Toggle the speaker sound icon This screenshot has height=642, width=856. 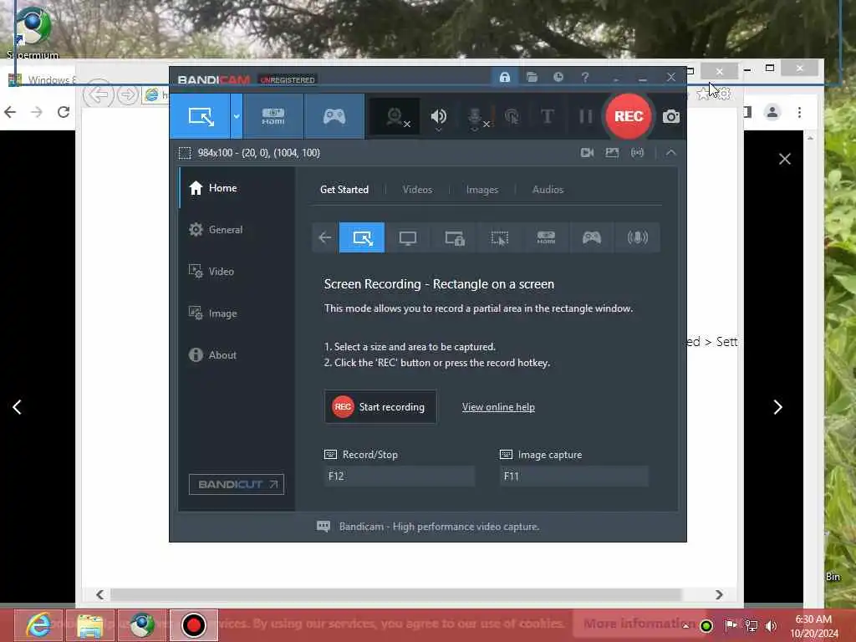(438, 115)
